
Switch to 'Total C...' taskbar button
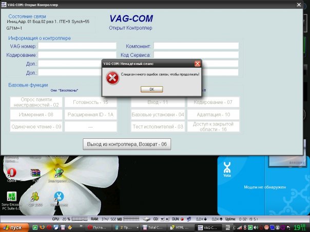(153, 227)
